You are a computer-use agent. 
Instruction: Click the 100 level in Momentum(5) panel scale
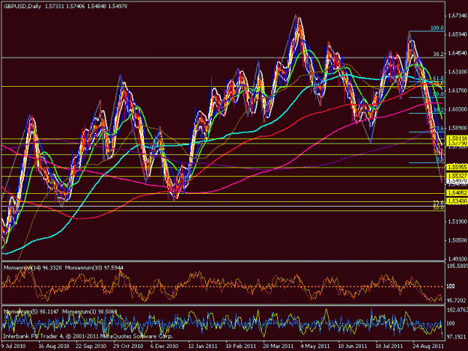(451, 323)
